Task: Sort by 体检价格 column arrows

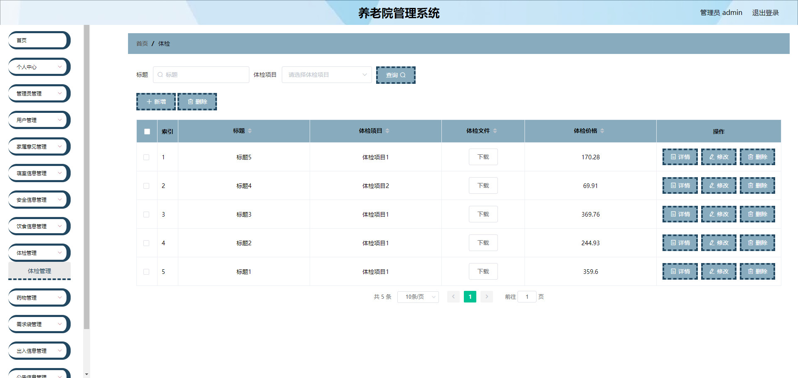Action: coord(602,131)
